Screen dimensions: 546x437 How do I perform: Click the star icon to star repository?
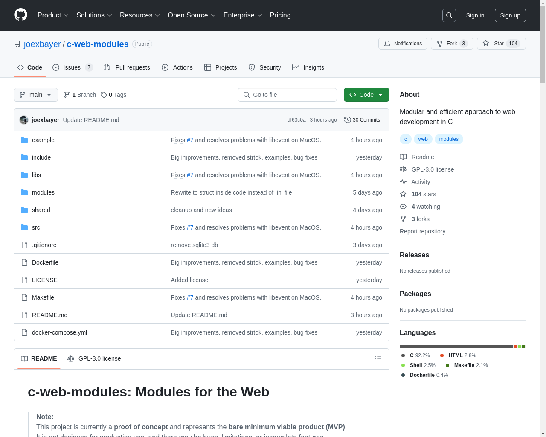point(486,44)
